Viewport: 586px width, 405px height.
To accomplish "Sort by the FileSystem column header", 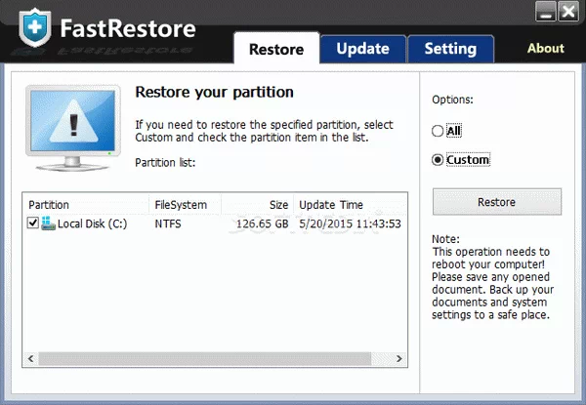I will 185,205.
